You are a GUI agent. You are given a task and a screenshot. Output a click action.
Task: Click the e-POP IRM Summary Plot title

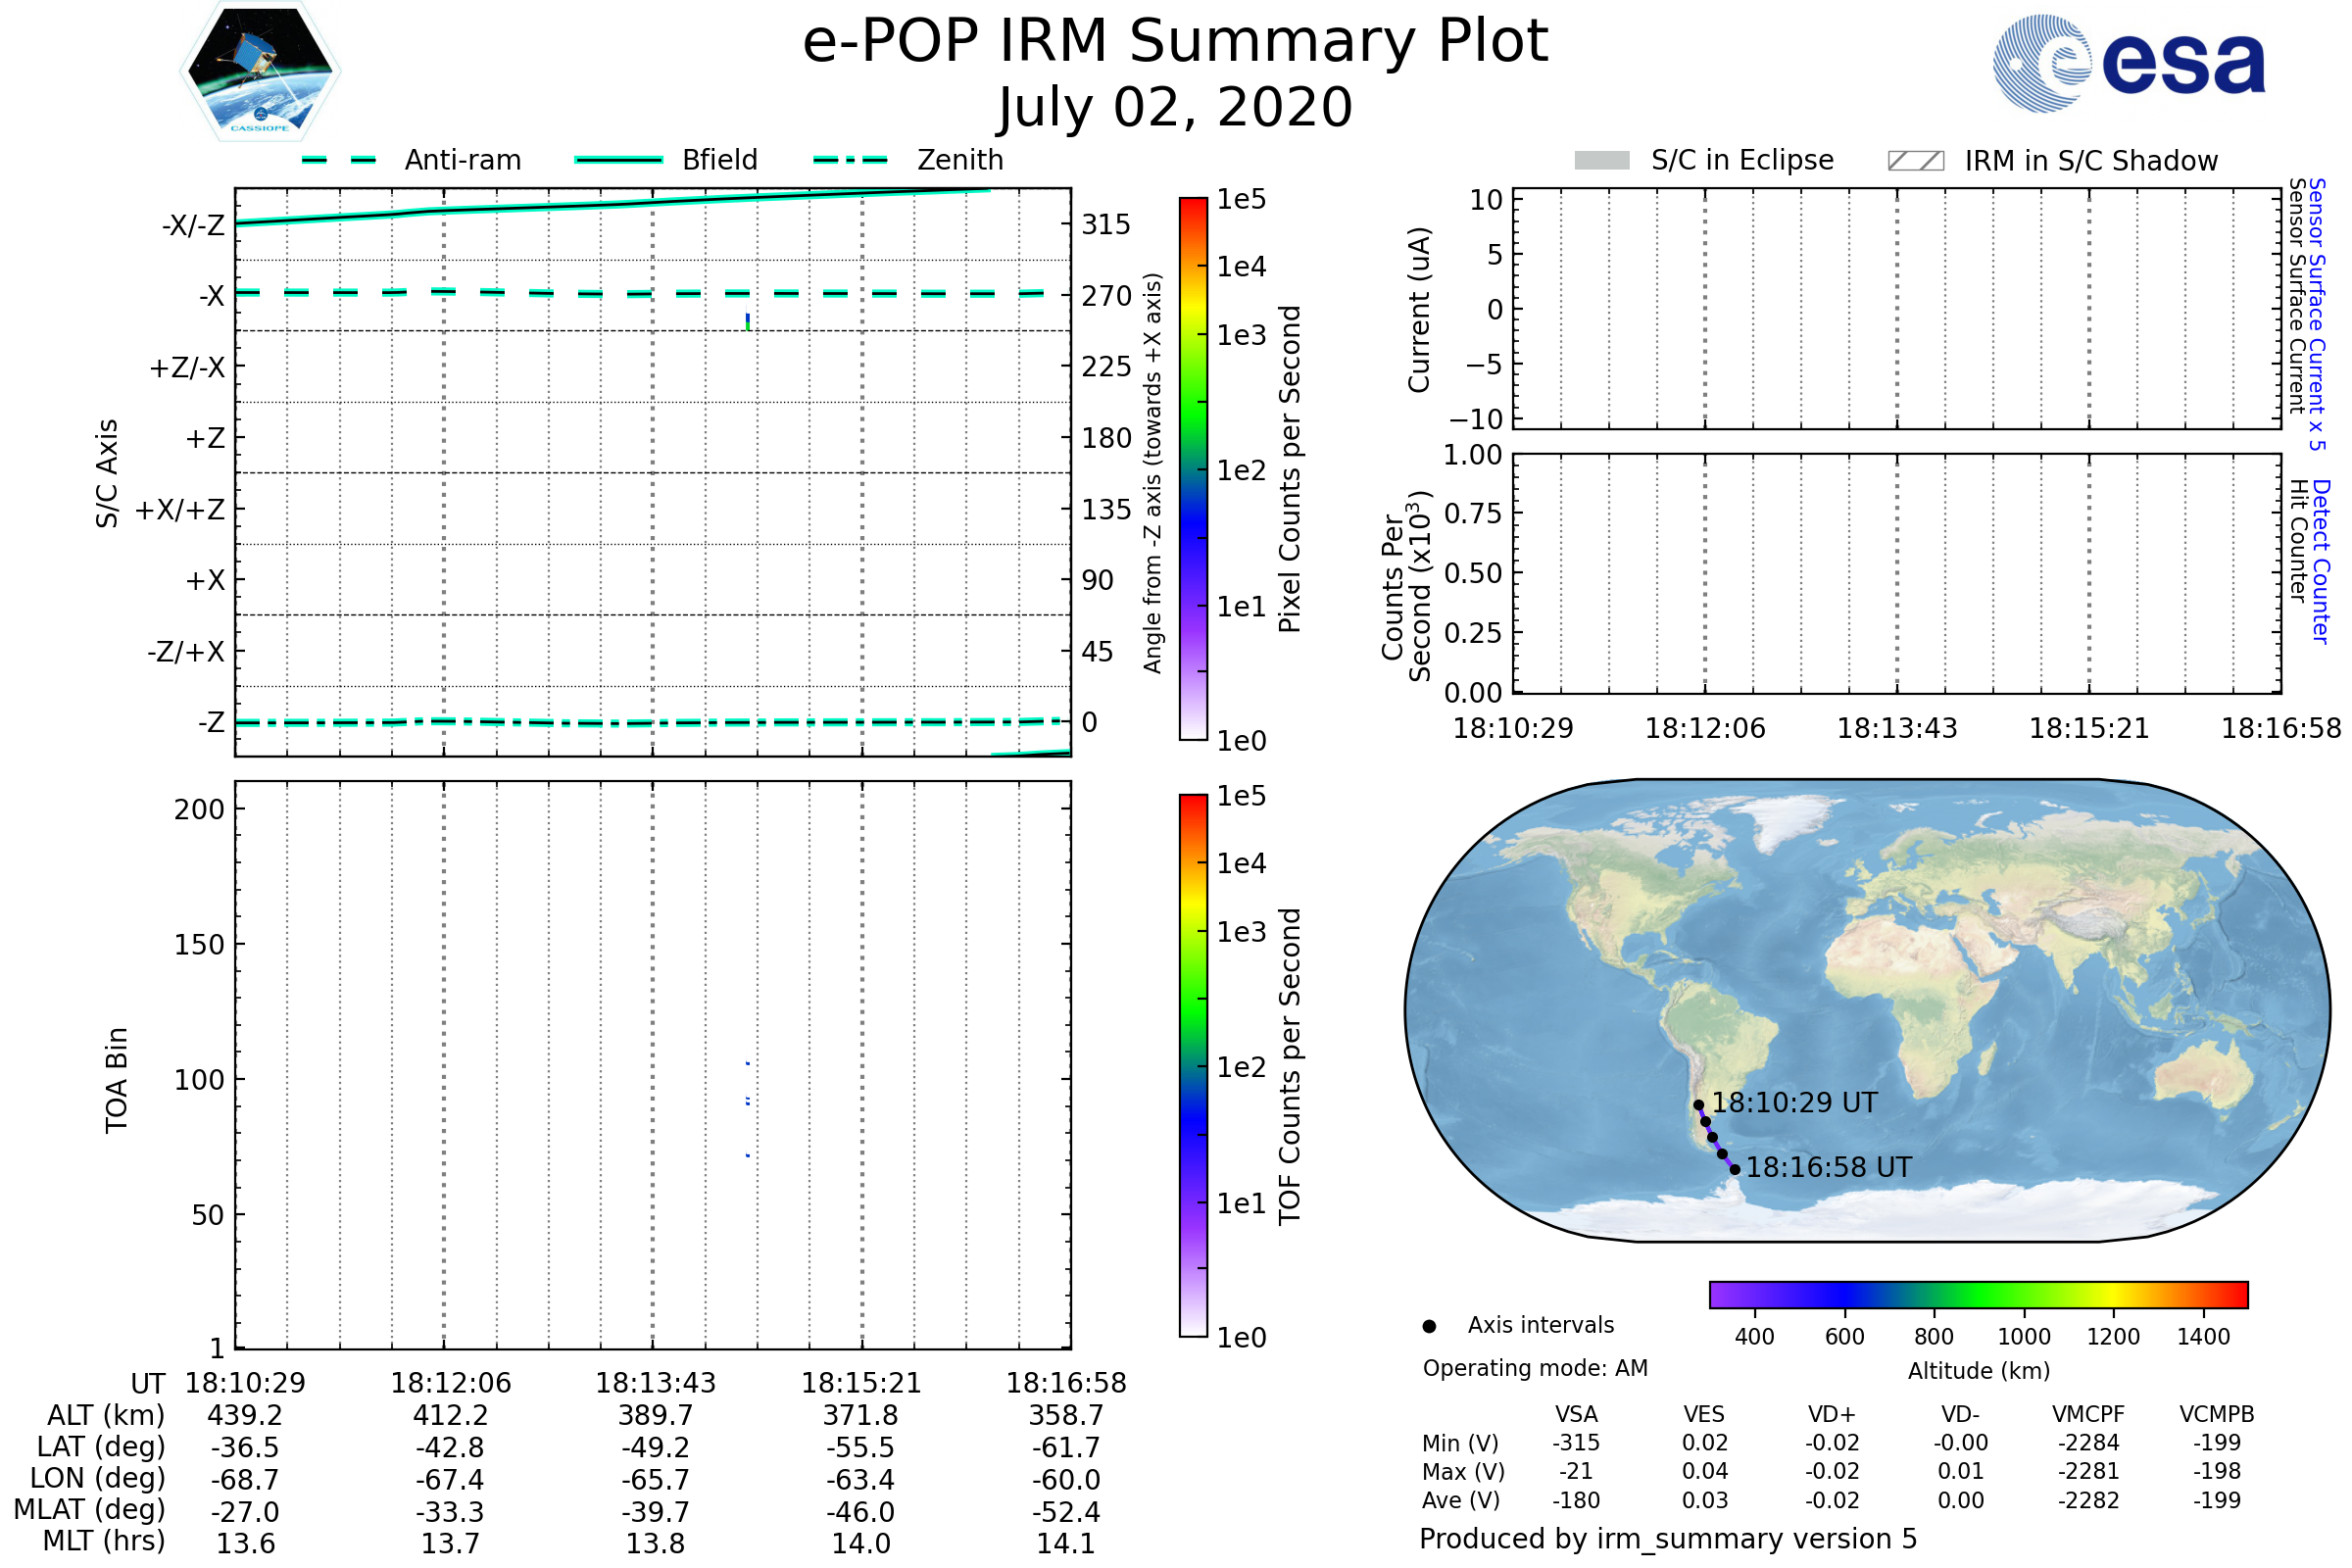click(1175, 42)
